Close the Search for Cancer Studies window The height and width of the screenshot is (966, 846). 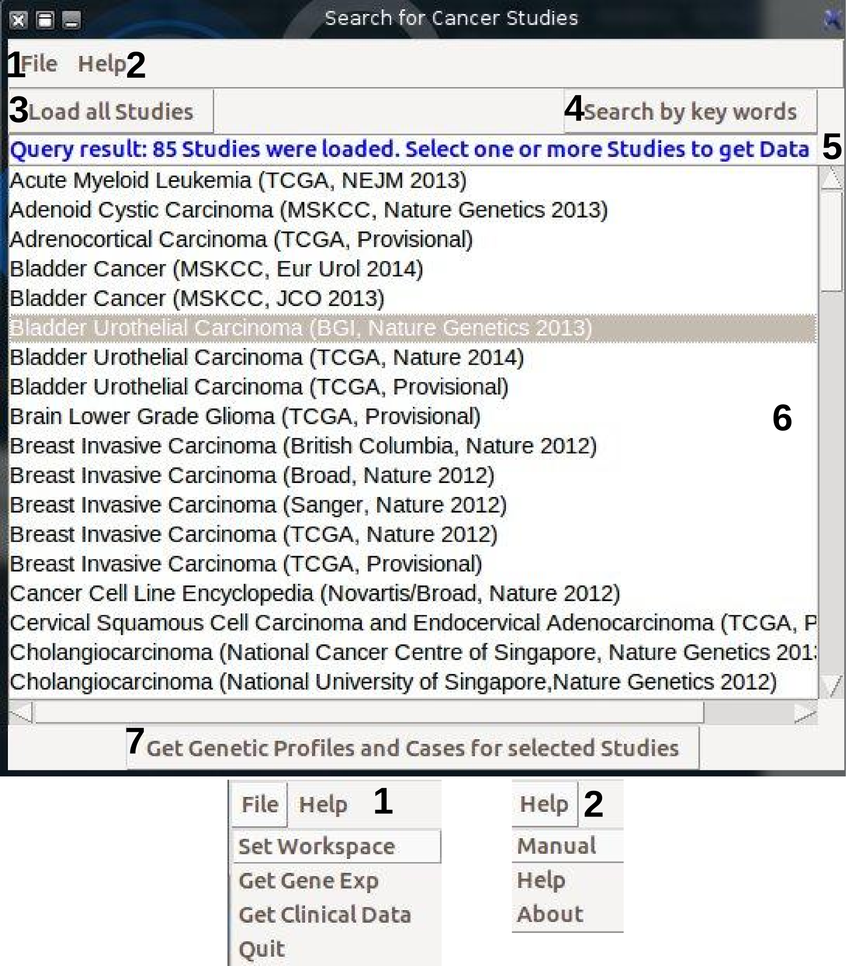click(x=19, y=20)
